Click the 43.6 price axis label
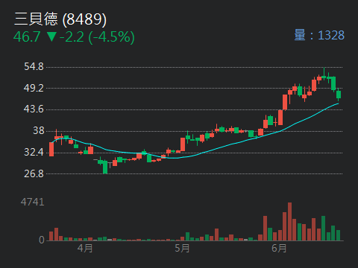The image size is (358, 268). pyautogui.click(x=34, y=109)
